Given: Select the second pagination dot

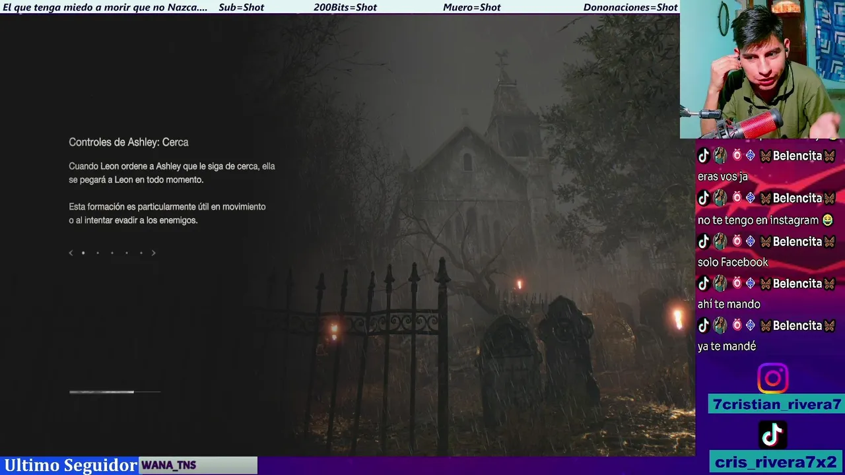Looking at the screenshot, I should [98, 253].
